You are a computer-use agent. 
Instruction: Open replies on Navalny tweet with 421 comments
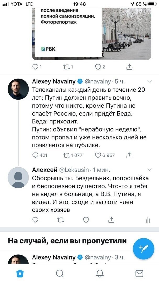(35, 155)
